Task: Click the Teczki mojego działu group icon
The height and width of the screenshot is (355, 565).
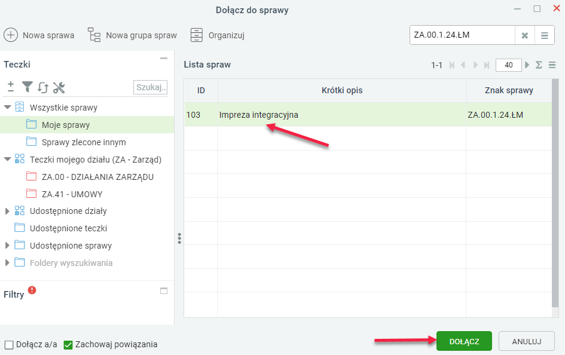Action: (x=20, y=159)
